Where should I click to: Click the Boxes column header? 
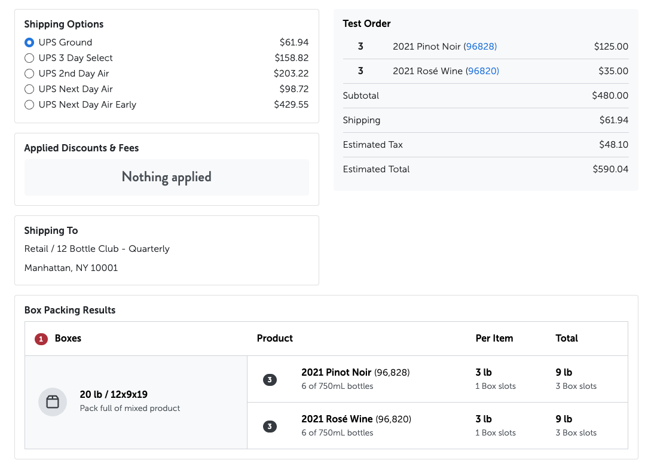[x=68, y=339]
